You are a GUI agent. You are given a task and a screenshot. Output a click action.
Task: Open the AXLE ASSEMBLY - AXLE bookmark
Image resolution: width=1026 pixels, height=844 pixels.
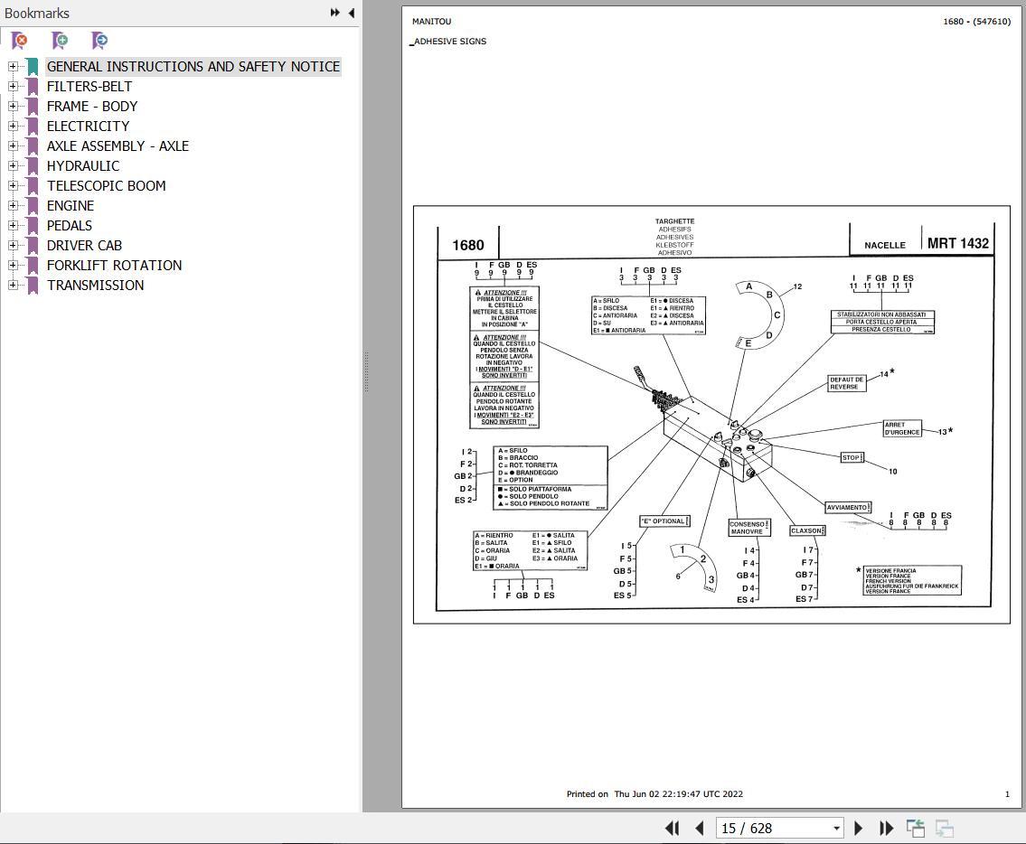click(118, 145)
